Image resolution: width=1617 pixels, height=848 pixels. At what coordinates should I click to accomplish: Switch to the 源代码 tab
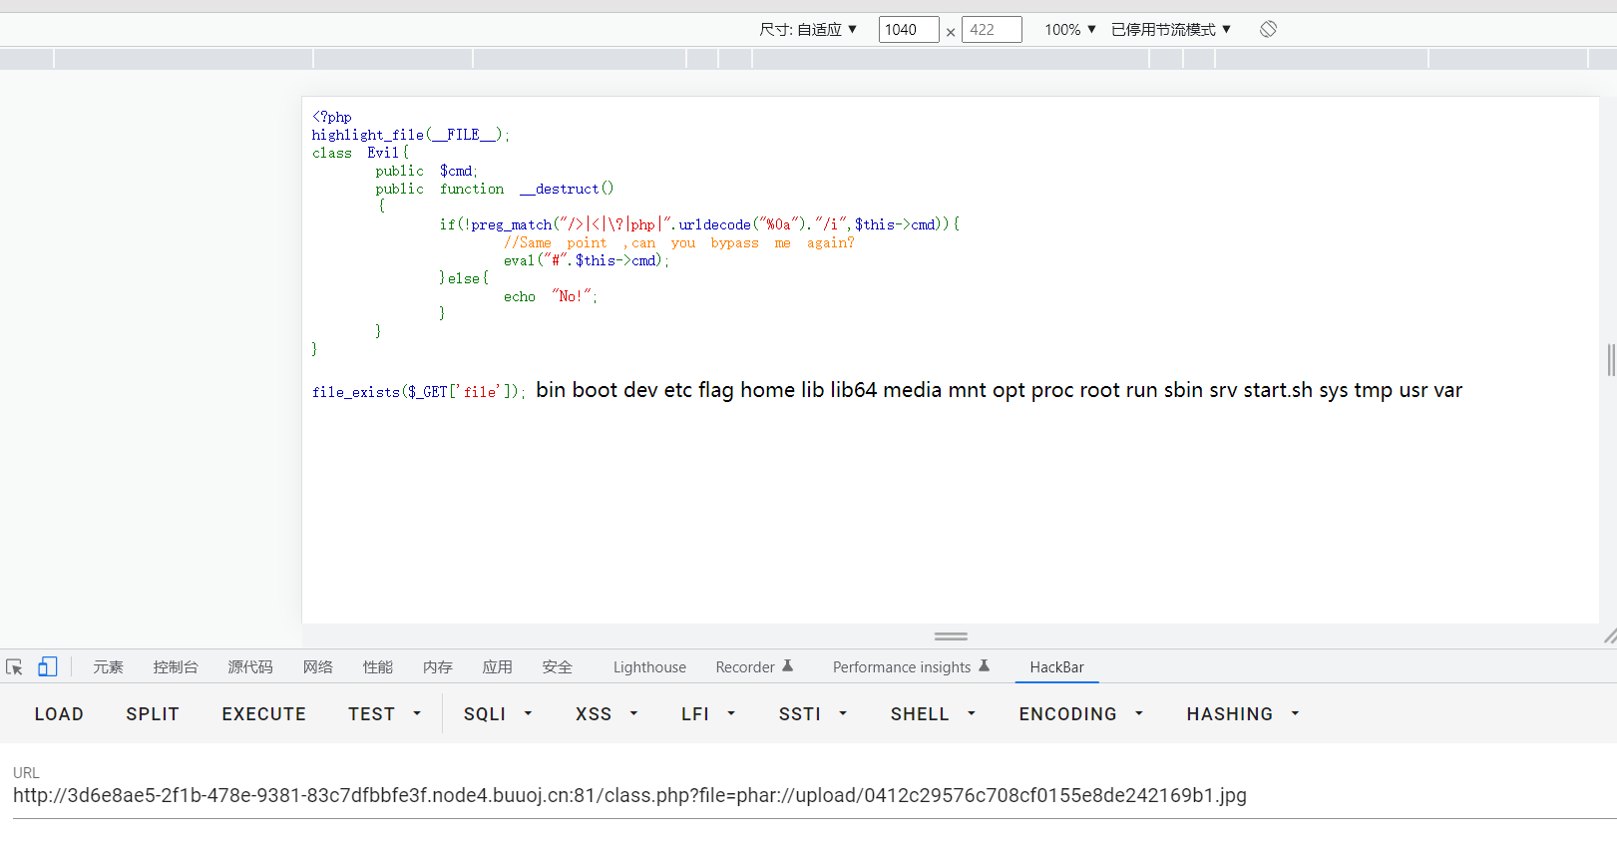(x=250, y=667)
